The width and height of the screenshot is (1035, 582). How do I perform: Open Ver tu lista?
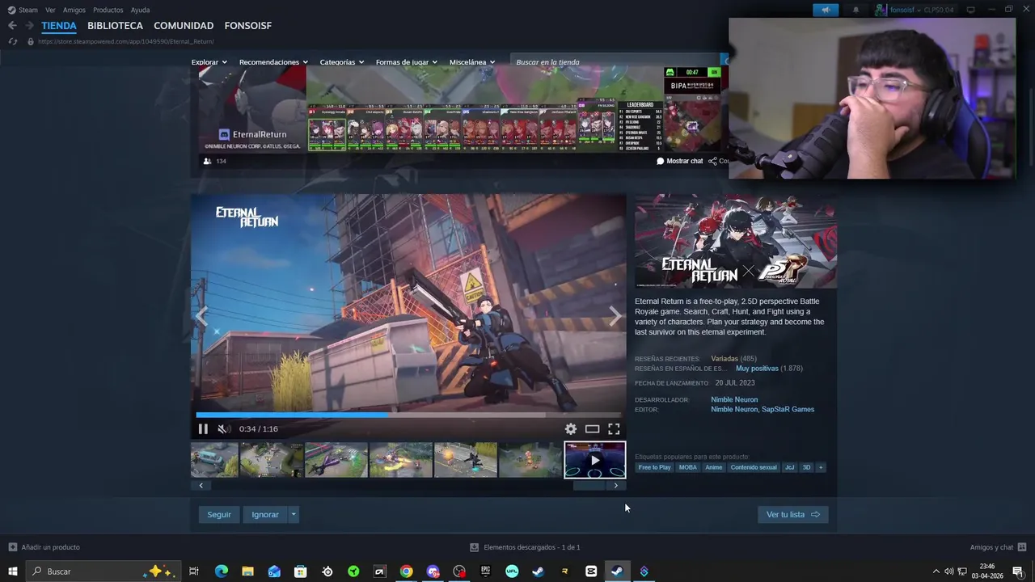(792, 514)
